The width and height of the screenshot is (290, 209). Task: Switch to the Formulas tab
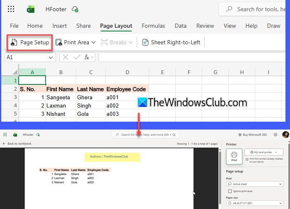tap(153, 26)
